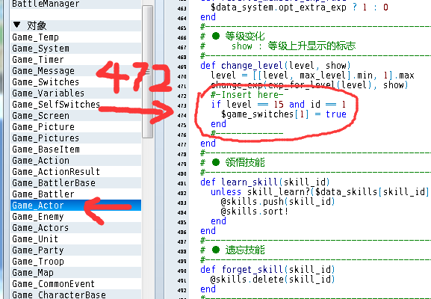Collapse the 对象 section triangle

pos(16,25)
